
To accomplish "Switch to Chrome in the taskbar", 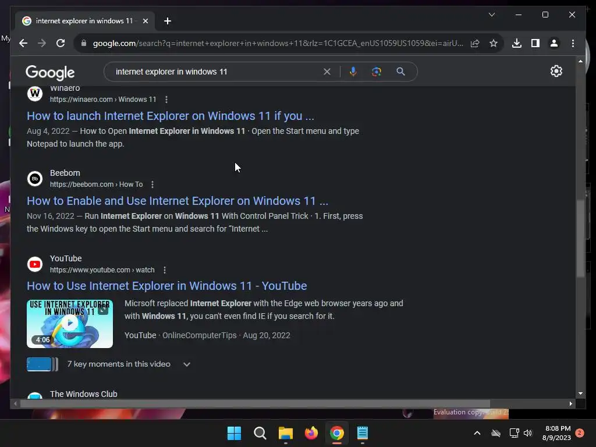I will (337, 433).
